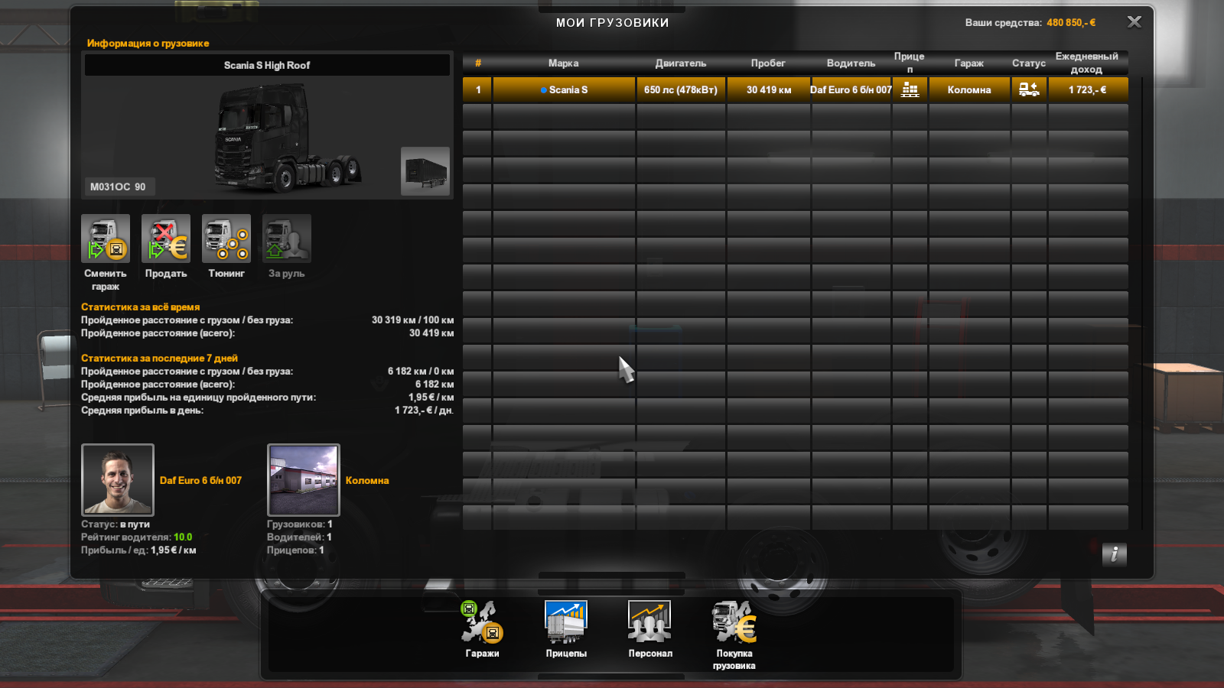Click the driver rating value 10.0
Viewport: 1224px width, 688px height.
(x=183, y=537)
